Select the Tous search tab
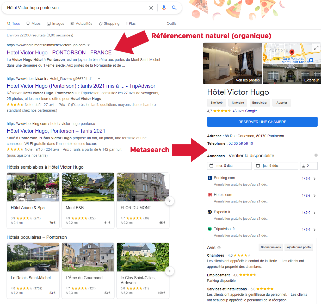The height and width of the screenshot is (304, 321). 14,24
